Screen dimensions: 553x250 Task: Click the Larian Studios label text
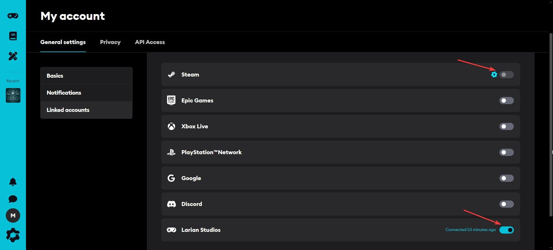click(201, 230)
